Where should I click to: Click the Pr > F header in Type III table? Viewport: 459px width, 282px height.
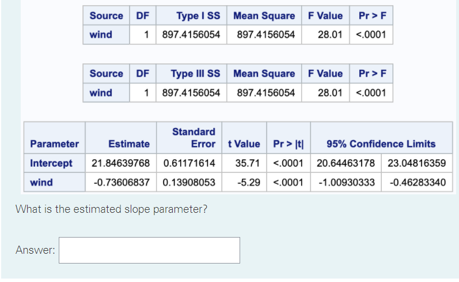[x=373, y=73]
